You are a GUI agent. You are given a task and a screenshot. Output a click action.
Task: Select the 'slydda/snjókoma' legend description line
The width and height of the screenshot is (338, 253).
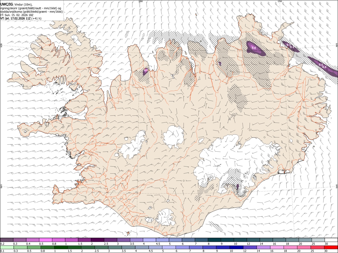(32, 12)
